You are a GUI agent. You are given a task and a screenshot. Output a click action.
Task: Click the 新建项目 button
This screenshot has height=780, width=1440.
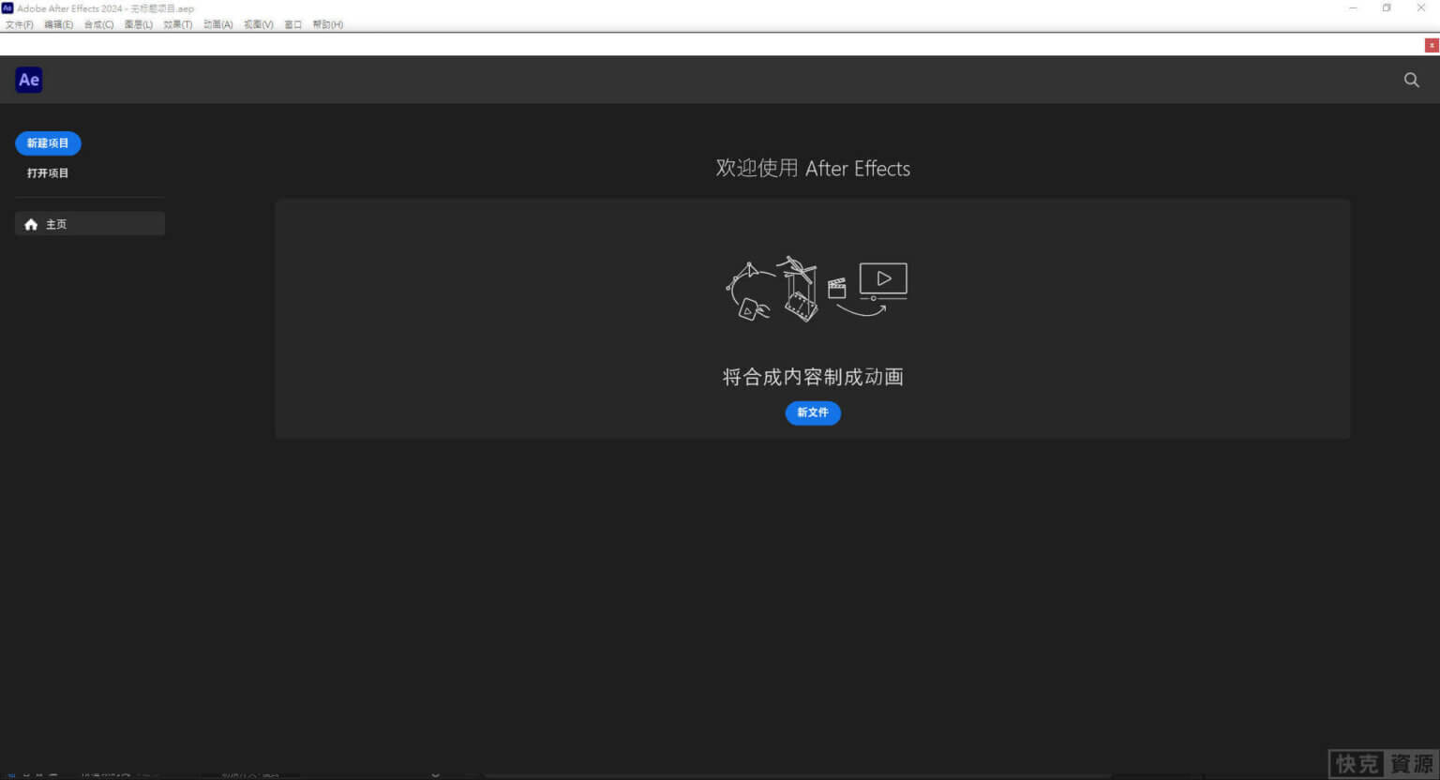click(48, 143)
